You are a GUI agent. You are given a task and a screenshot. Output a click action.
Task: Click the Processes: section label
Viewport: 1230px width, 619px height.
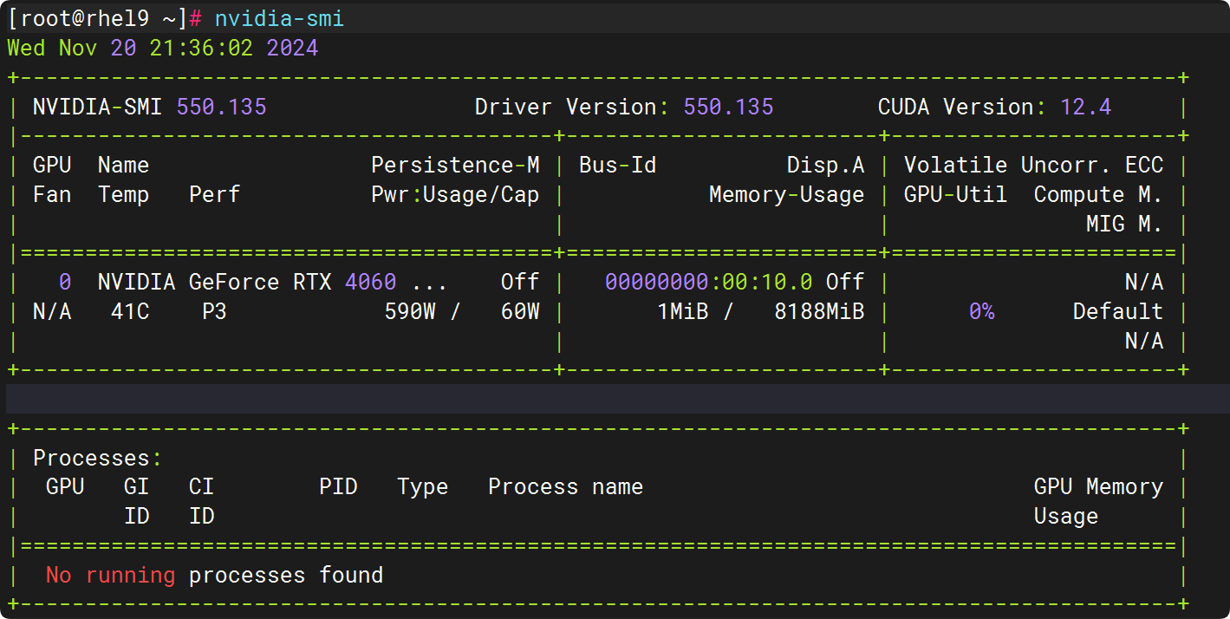[x=98, y=458]
